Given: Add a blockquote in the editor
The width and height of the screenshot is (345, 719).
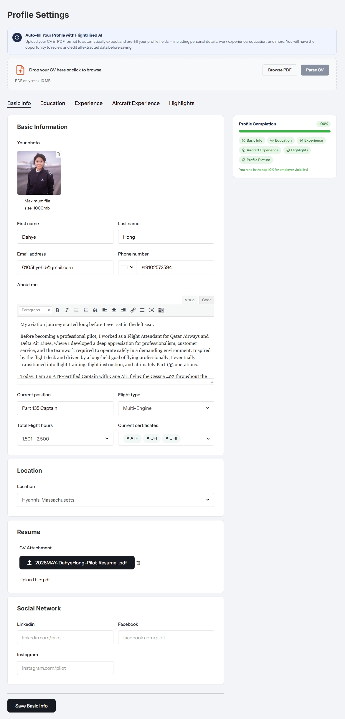Looking at the screenshot, I should [x=95, y=310].
